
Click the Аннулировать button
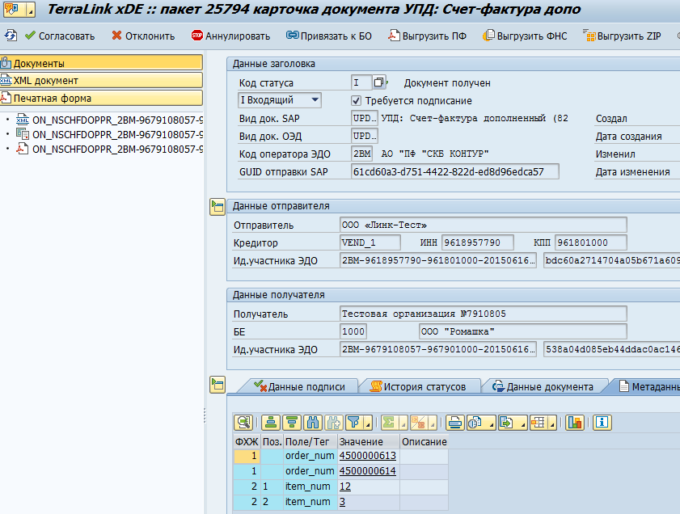[230, 36]
